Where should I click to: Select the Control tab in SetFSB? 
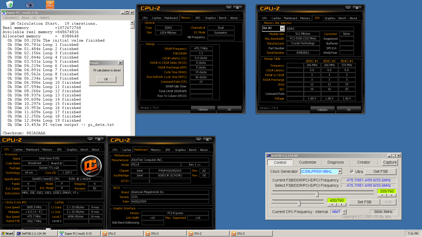click(280, 162)
